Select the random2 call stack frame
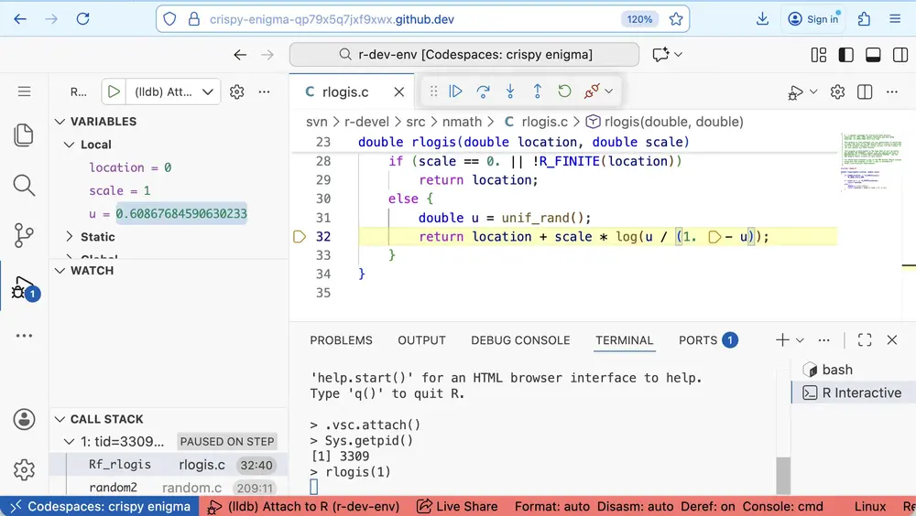The height and width of the screenshot is (516, 916). click(113, 488)
